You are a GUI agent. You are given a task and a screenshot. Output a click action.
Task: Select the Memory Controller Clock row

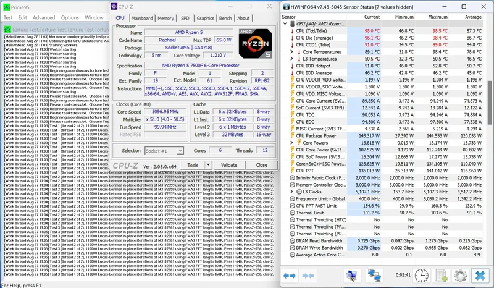pyautogui.click(x=382, y=185)
